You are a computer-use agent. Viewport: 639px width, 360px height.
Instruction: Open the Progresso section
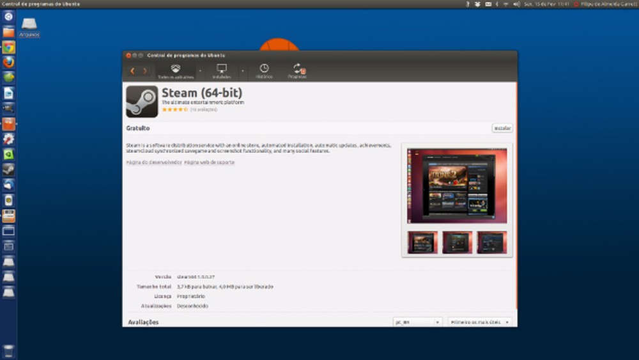pos(298,71)
